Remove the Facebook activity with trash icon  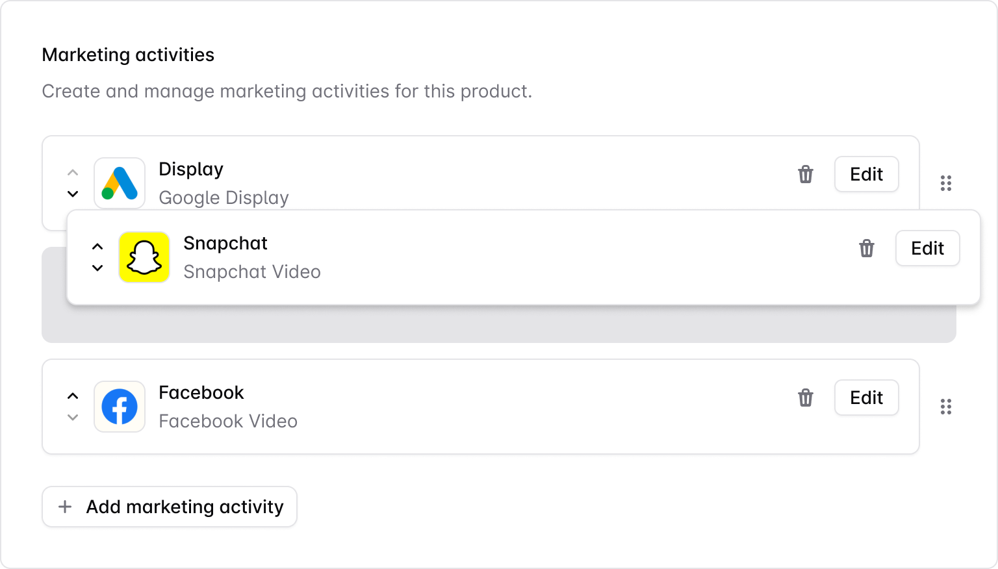[x=805, y=398]
